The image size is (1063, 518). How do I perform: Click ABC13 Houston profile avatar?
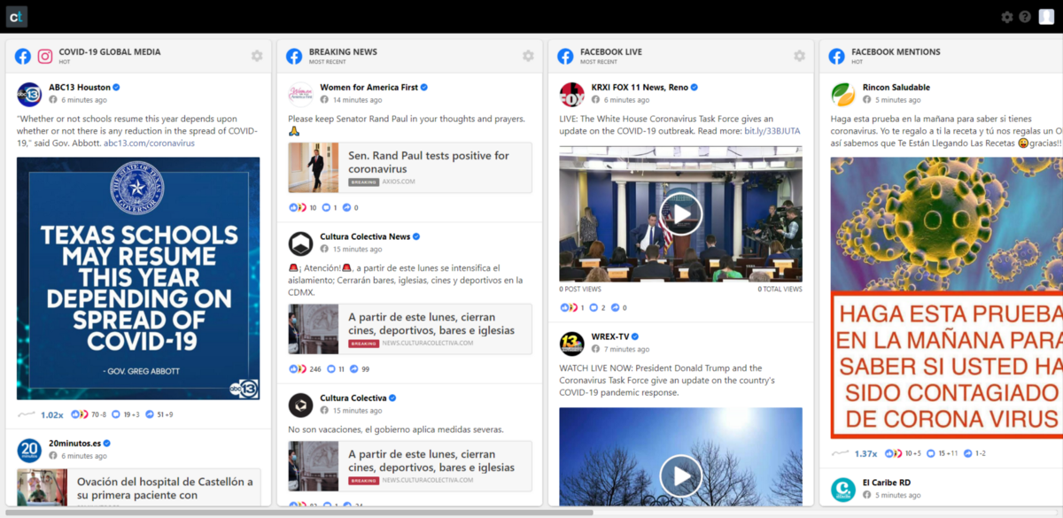(29, 94)
